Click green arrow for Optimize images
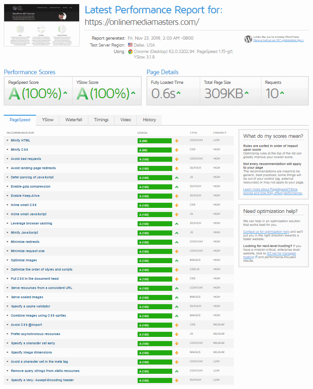 177,261
